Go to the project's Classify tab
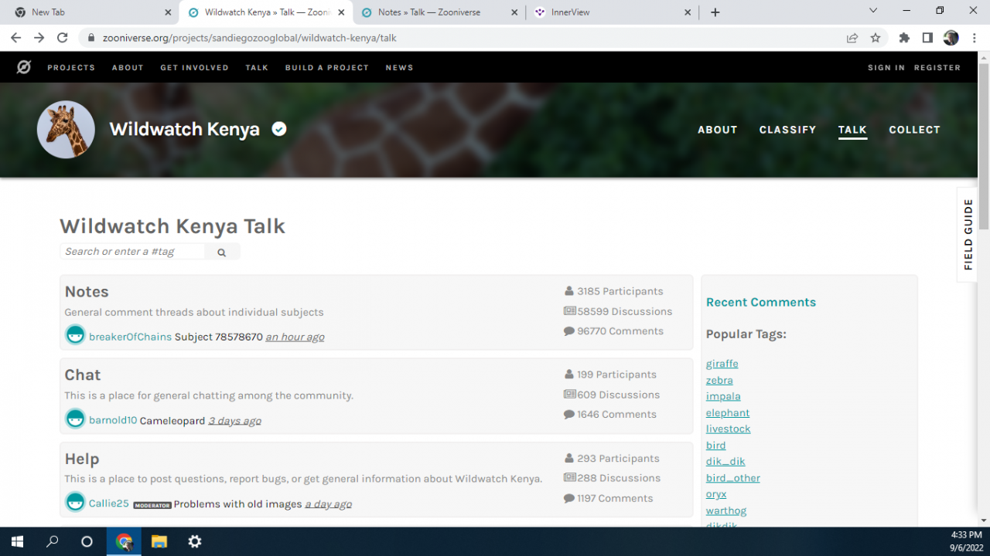 pyautogui.click(x=787, y=130)
